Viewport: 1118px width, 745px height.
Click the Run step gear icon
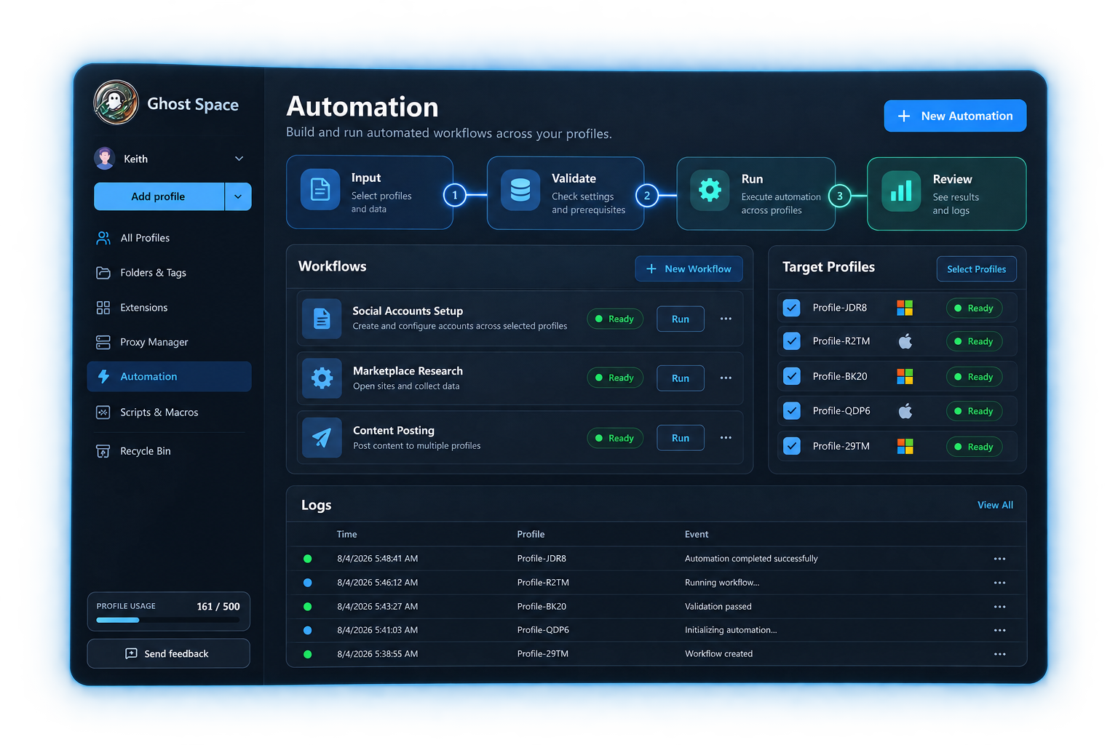coord(710,191)
